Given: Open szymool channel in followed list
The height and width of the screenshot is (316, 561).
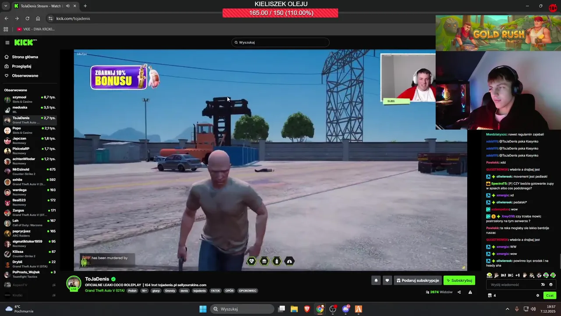Looking at the screenshot, I should pyautogui.click(x=29, y=99).
